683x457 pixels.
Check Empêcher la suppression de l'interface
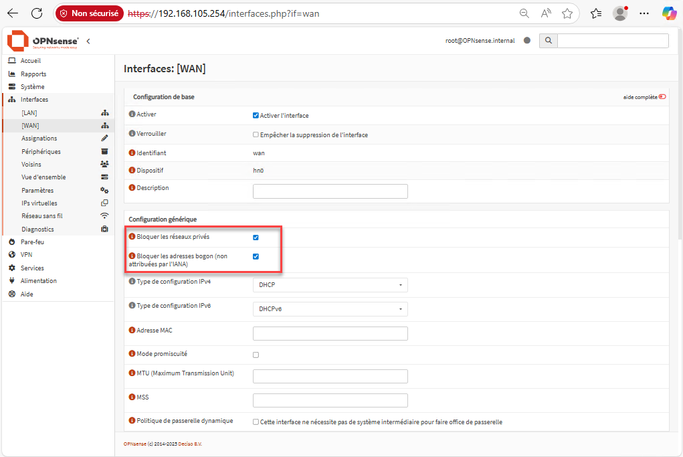click(x=256, y=134)
